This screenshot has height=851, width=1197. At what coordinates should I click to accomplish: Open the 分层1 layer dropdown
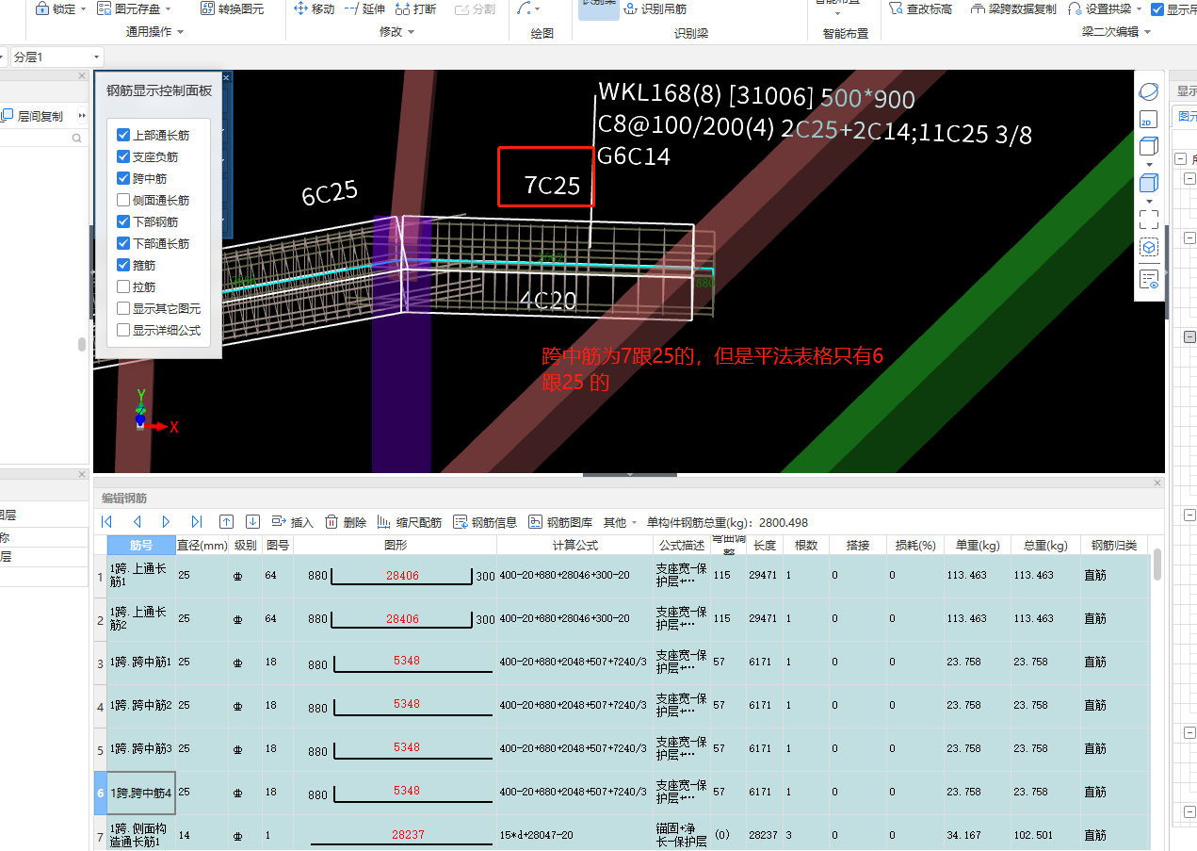tap(56, 57)
